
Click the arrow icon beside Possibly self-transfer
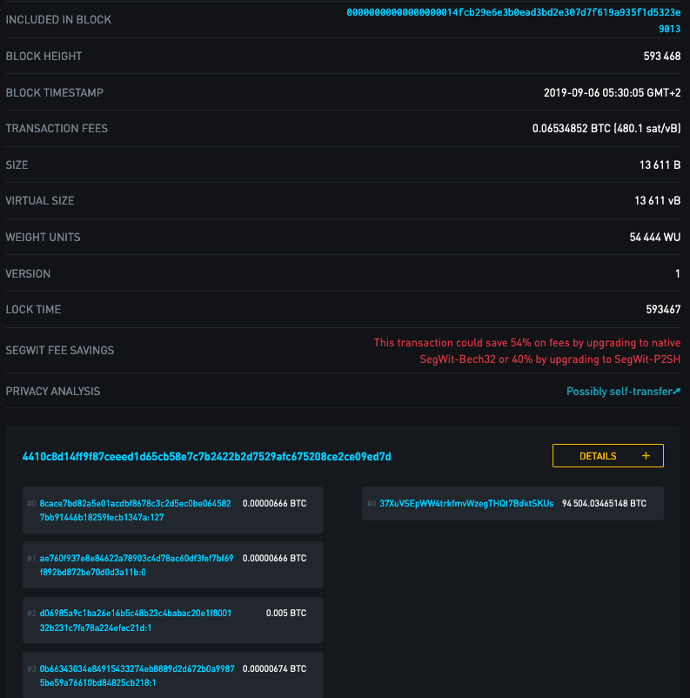[677, 391]
